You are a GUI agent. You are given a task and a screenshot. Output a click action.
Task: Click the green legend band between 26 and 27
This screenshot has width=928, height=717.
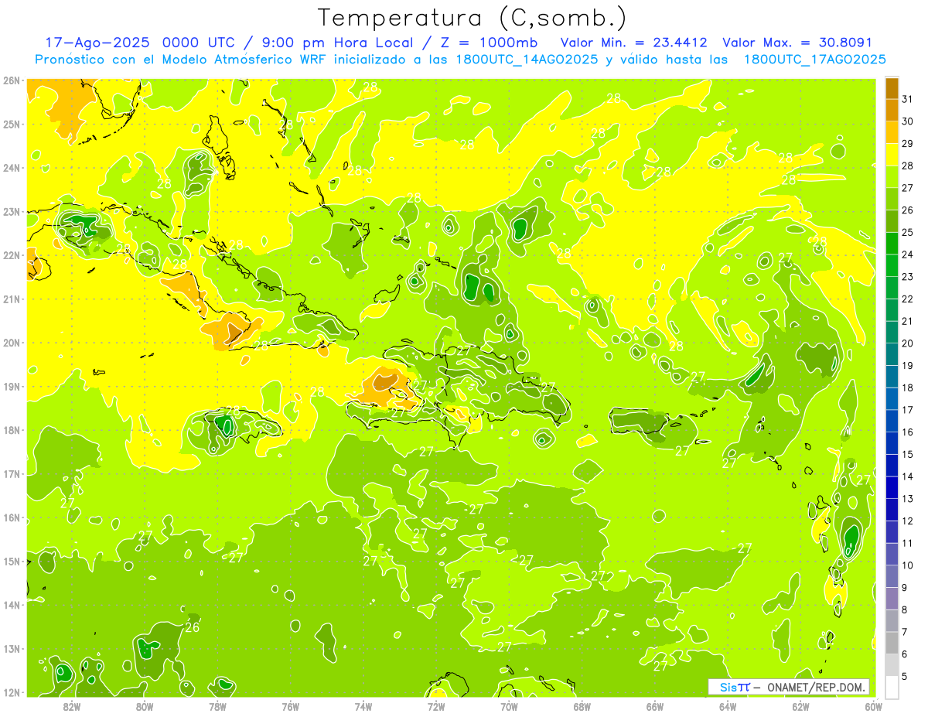coord(892,199)
